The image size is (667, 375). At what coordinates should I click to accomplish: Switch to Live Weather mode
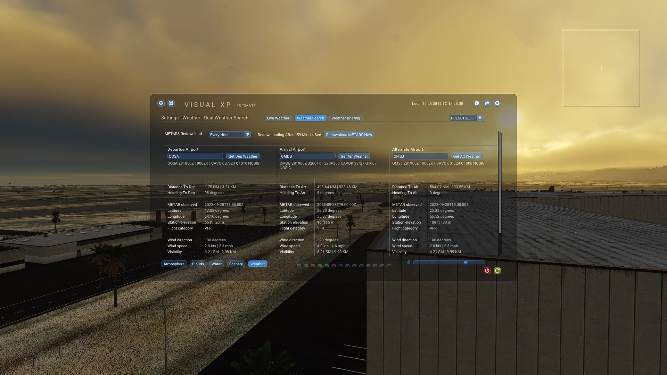click(x=278, y=118)
